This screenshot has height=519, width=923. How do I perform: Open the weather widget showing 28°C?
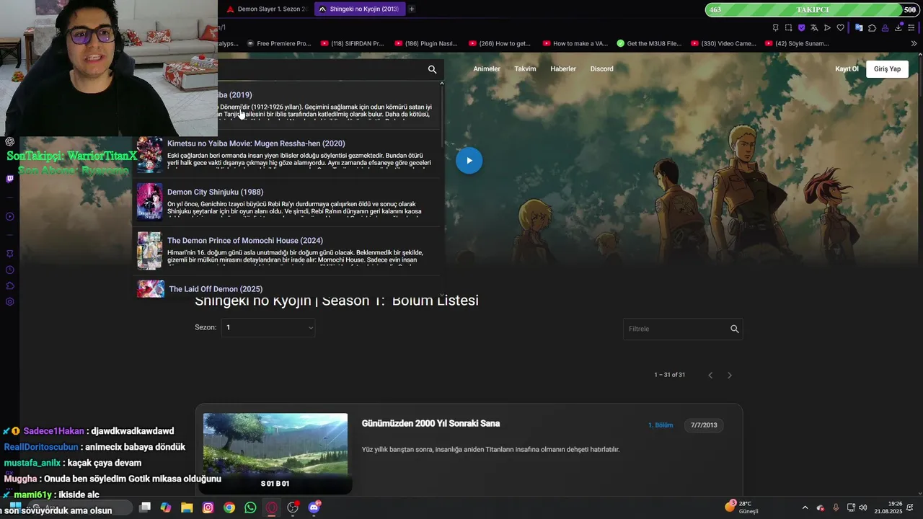click(x=741, y=507)
